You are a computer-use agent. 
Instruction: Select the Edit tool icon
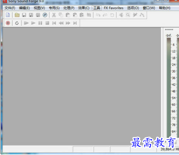121,15
